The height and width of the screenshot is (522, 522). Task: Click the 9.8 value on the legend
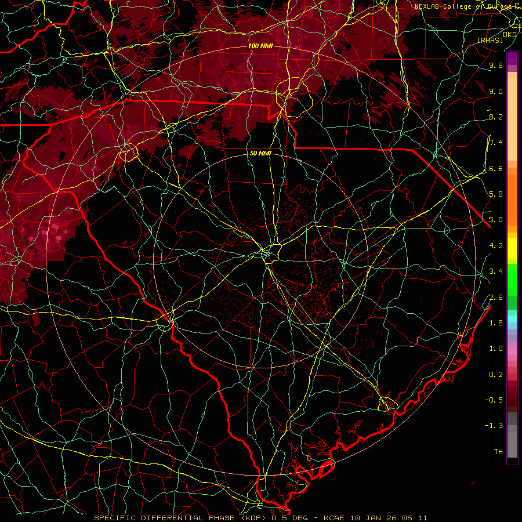(x=496, y=66)
